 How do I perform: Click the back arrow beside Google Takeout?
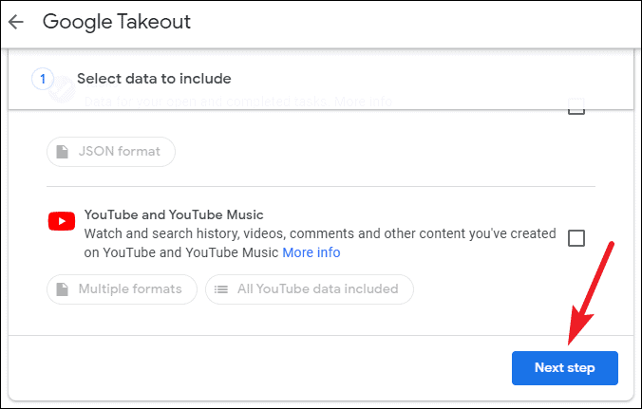16,23
